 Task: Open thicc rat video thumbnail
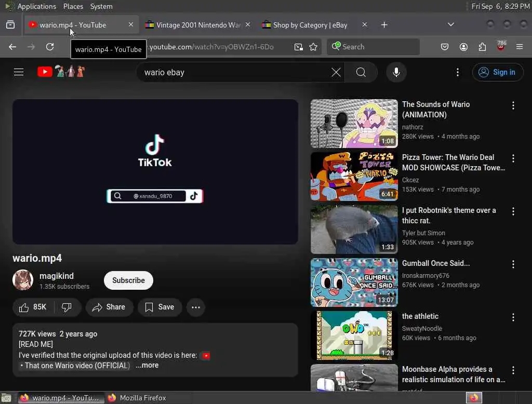click(354, 230)
